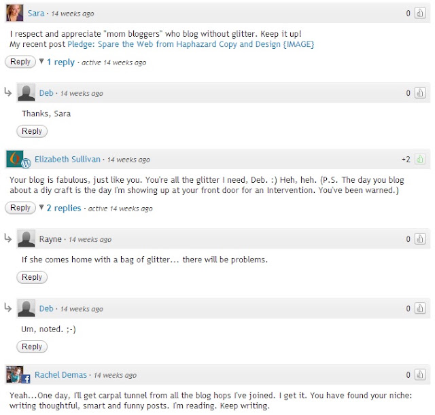Collapse the "2 replies" thread under Elizabeth

pos(41,207)
